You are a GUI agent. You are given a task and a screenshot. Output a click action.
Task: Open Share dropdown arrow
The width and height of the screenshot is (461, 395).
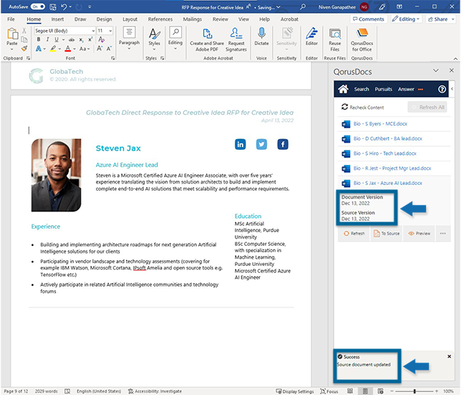(x=453, y=19)
